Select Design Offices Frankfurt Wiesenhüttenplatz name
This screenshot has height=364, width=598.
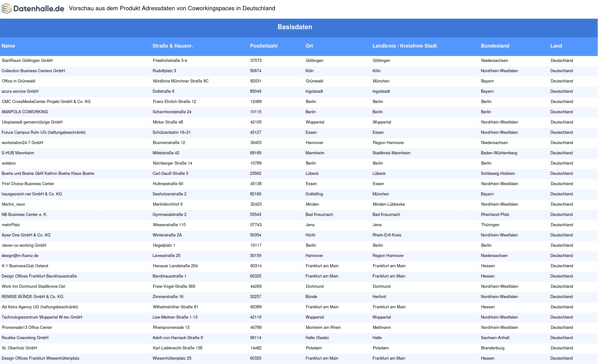point(40,358)
